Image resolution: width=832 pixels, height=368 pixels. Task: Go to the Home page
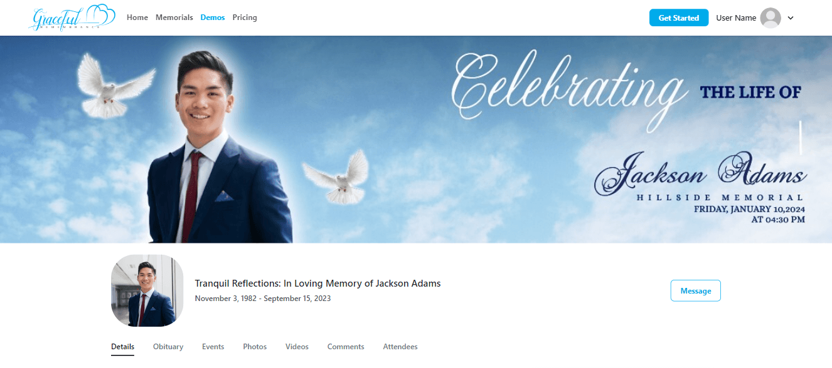137,18
